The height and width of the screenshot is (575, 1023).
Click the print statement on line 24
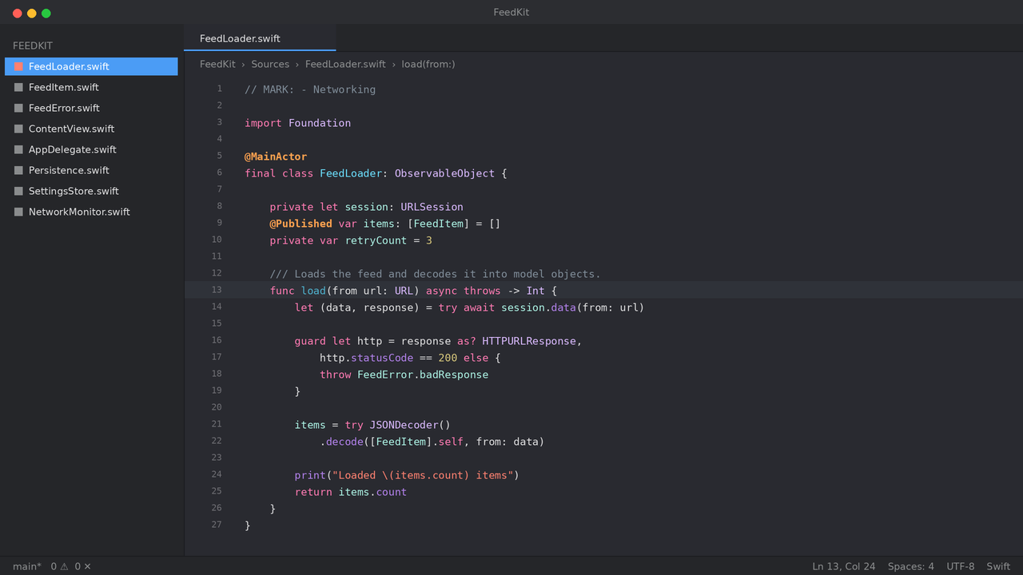[x=407, y=475]
